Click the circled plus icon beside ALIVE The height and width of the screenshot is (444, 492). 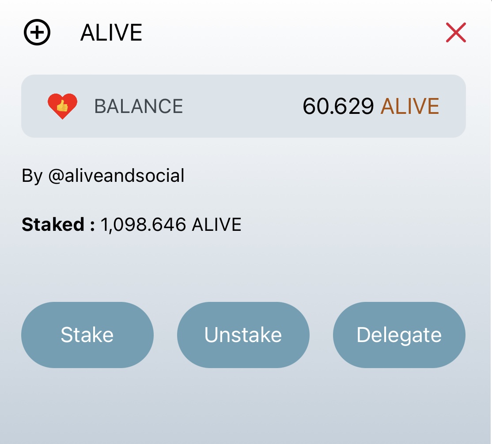click(37, 32)
